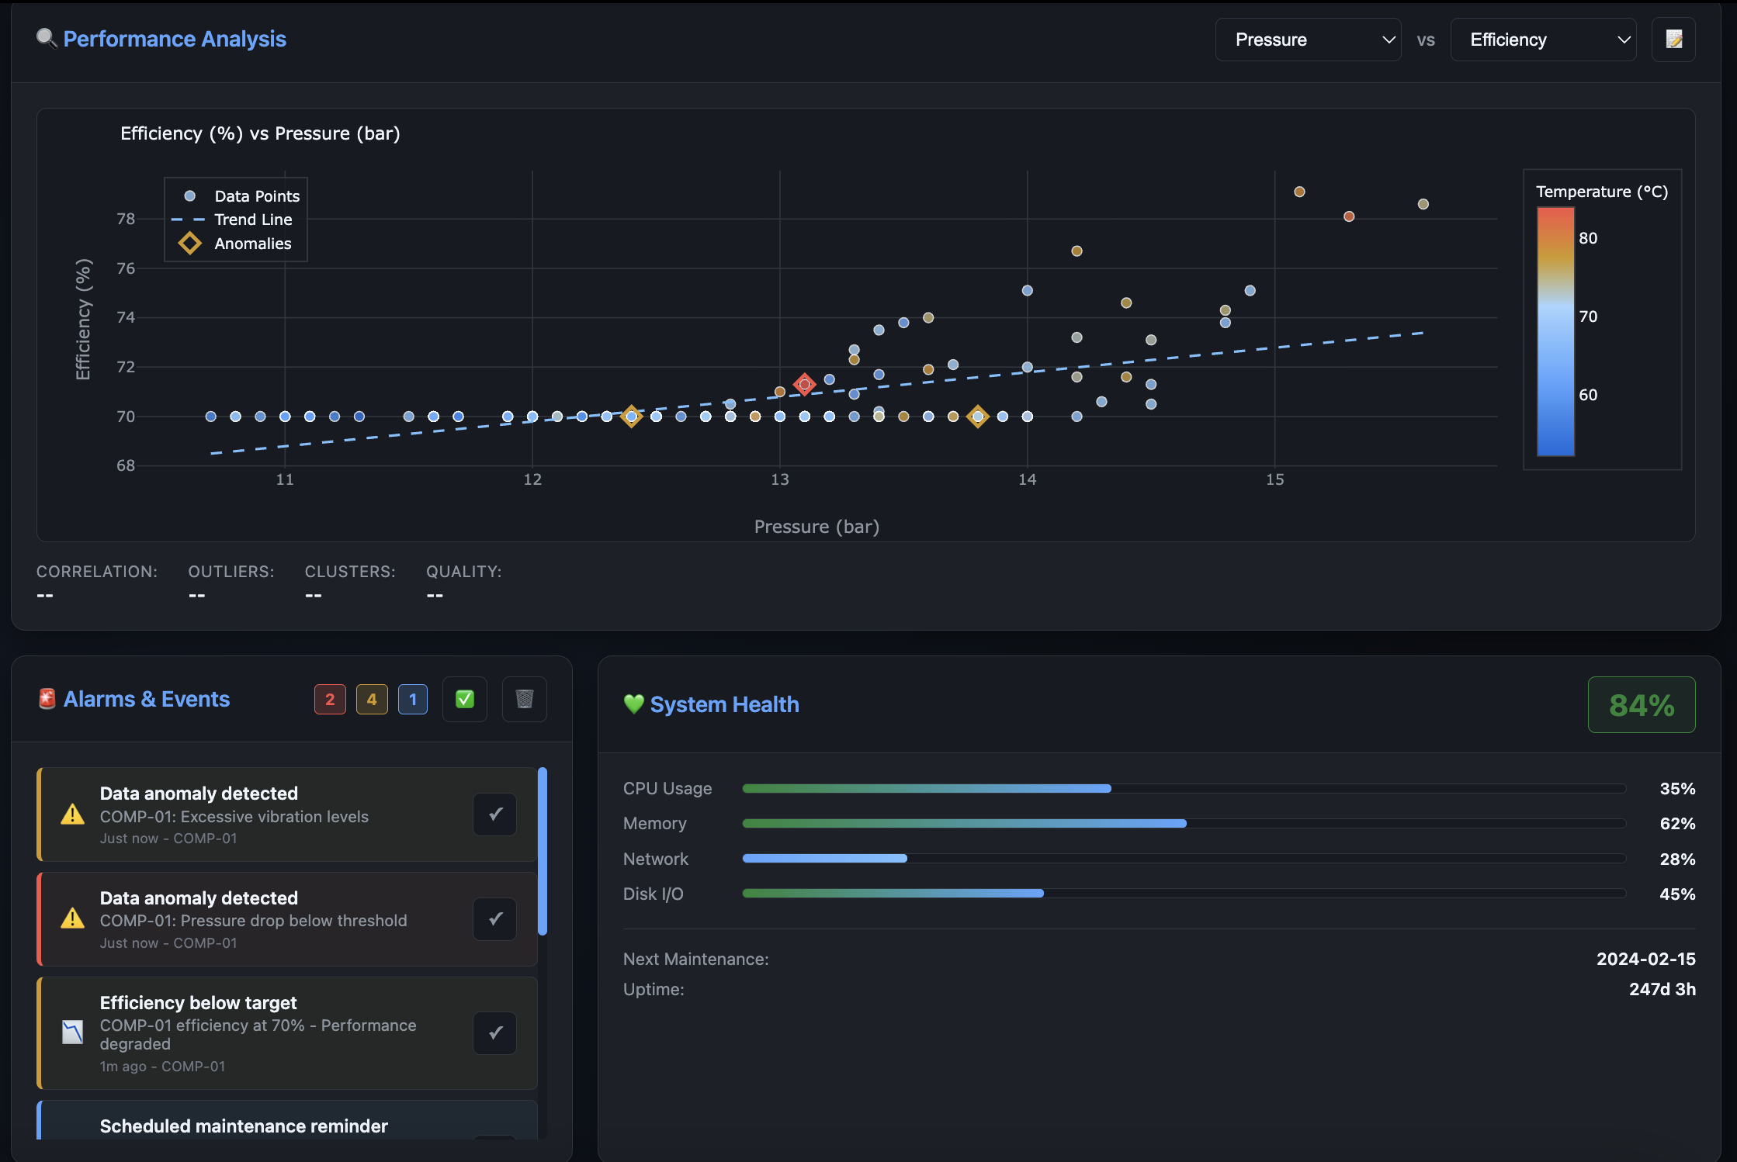Click the magnifier icon next to Performance Analysis
The width and height of the screenshot is (1737, 1162).
click(46, 38)
